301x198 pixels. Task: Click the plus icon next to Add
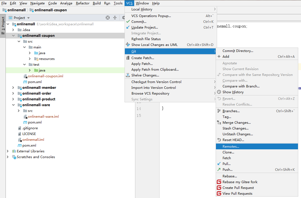pyautogui.click(x=219, y=57)
